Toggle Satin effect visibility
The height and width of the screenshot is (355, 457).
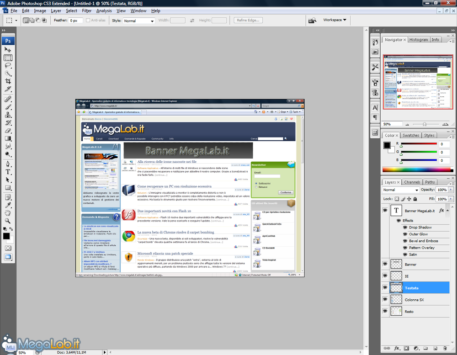pos(405,254)
